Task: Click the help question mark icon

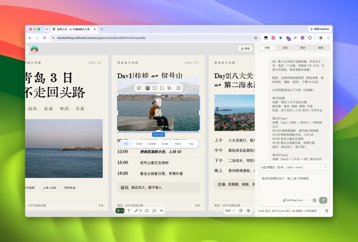Action: 241,211
